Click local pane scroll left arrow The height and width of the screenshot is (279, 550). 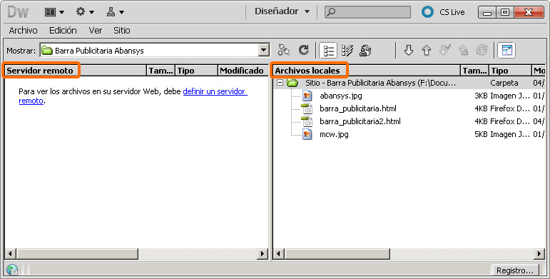click(279, 253)
